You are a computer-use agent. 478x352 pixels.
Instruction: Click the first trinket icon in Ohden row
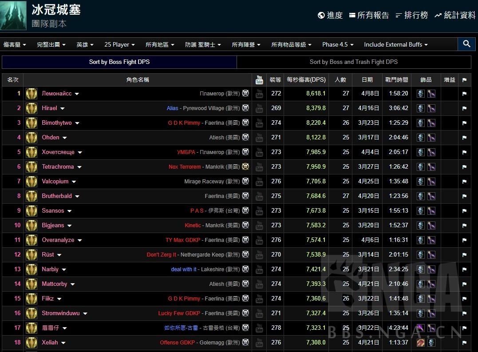click(x=420, y=138)
